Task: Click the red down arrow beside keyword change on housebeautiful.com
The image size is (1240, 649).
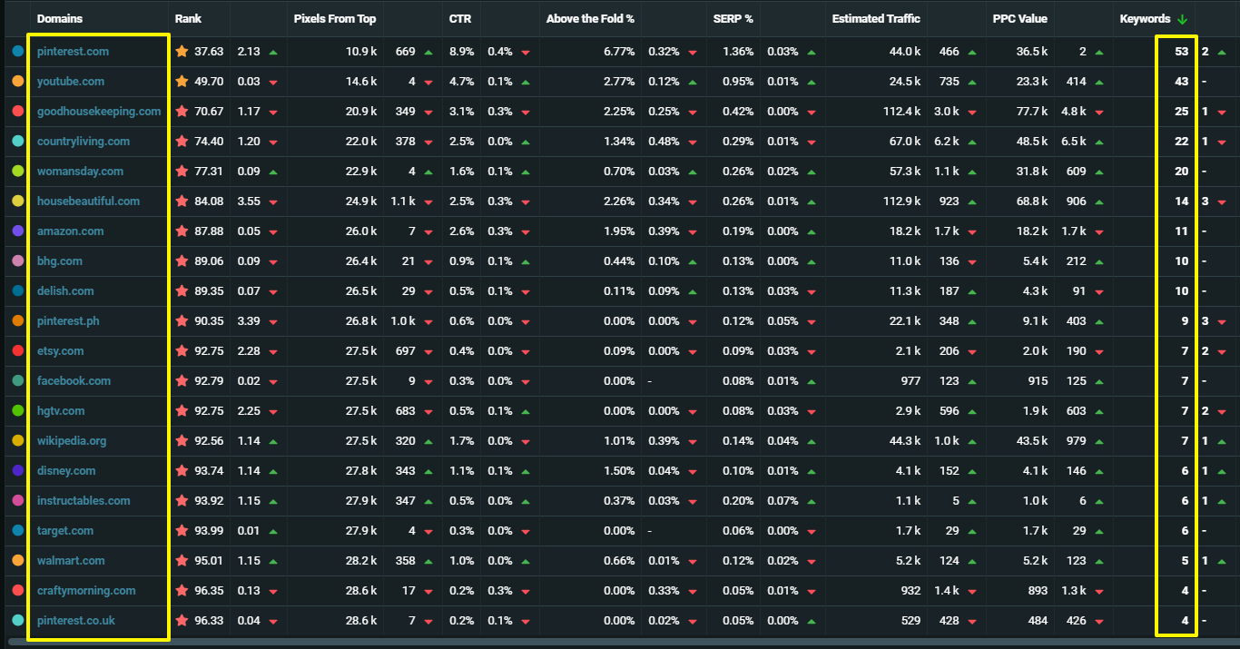Action: pos(1221,202)
